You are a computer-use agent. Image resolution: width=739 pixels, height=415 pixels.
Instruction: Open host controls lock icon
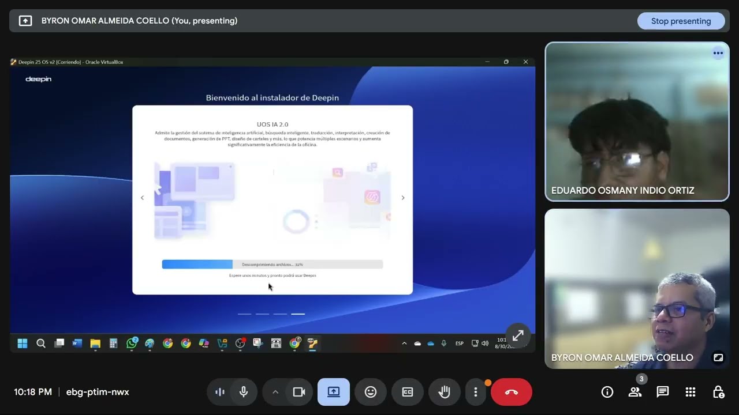tap(718, 392)
